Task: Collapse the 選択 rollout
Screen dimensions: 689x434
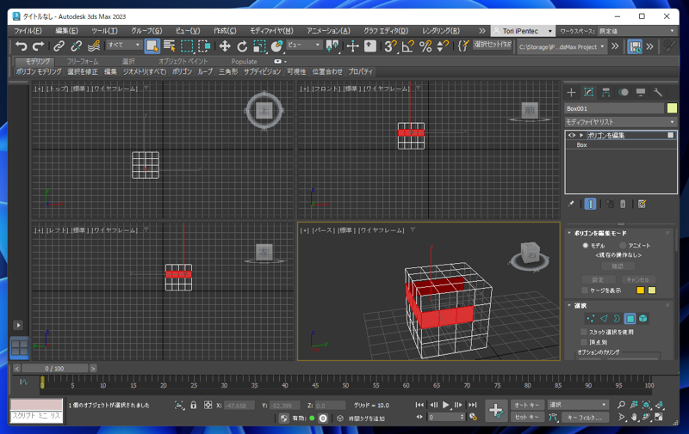Action: [x=569, y=306]
